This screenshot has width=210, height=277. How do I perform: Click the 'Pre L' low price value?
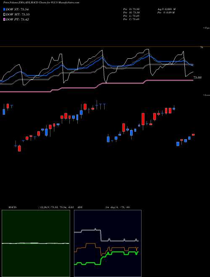131,16
